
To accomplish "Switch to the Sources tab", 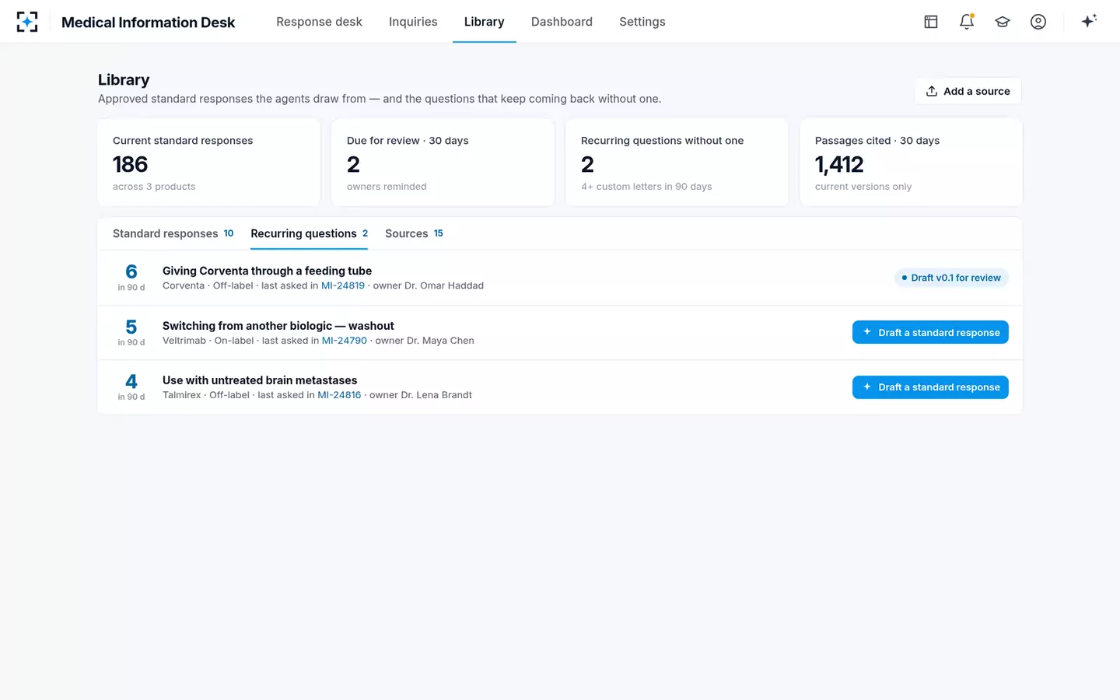I will pos(414,233).
